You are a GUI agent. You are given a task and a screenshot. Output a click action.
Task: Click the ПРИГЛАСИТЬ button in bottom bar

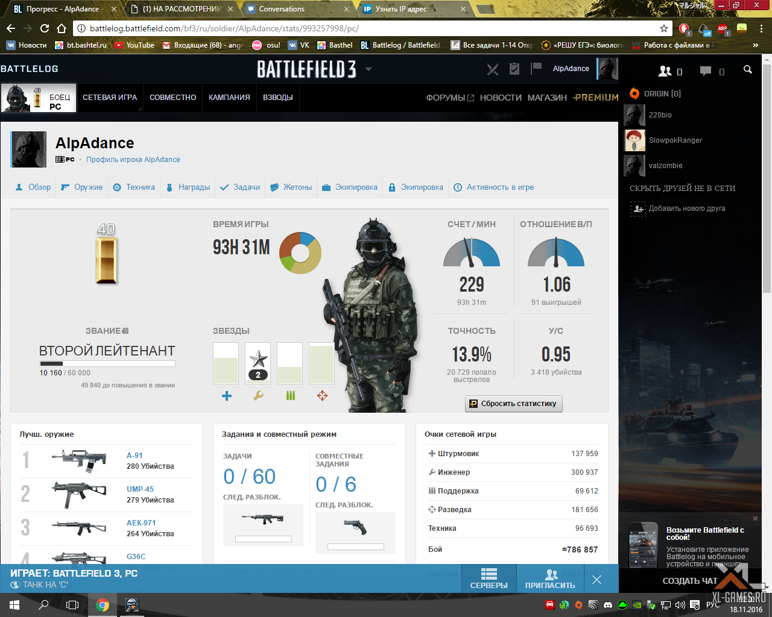550,578
